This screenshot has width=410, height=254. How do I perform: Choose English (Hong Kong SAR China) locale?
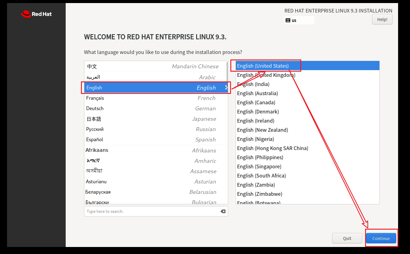pos(308,148)
